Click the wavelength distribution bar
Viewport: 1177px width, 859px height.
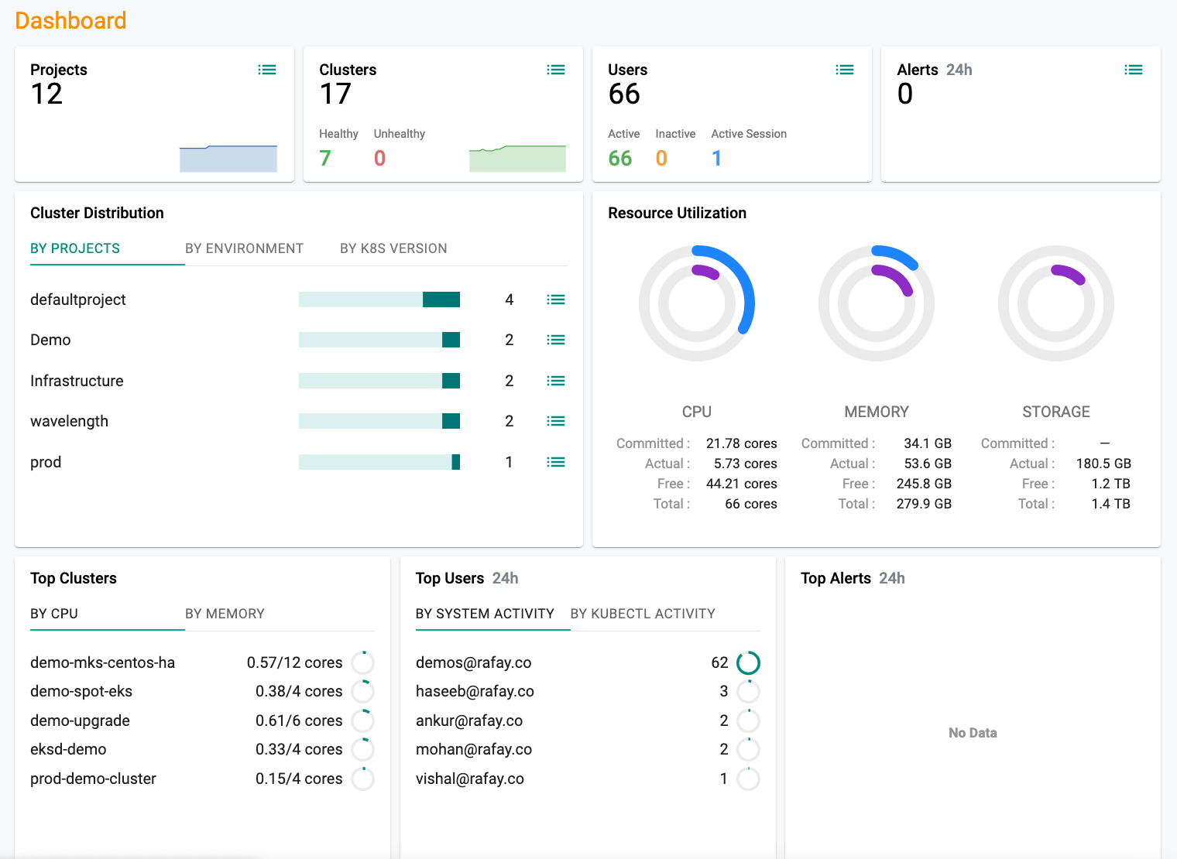tap(379, 421)
